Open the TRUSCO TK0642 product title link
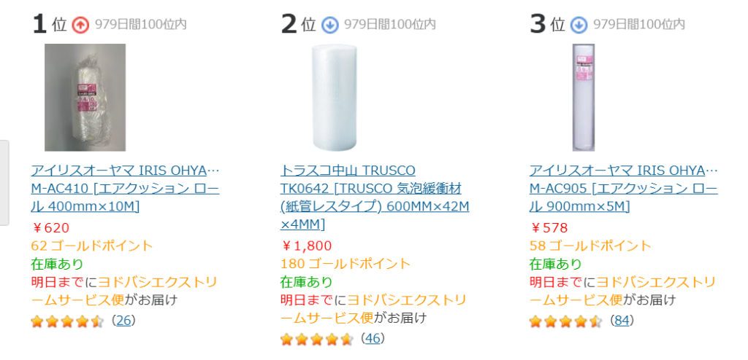This screenshot has height=360, width=748. (x=375, y=197)
